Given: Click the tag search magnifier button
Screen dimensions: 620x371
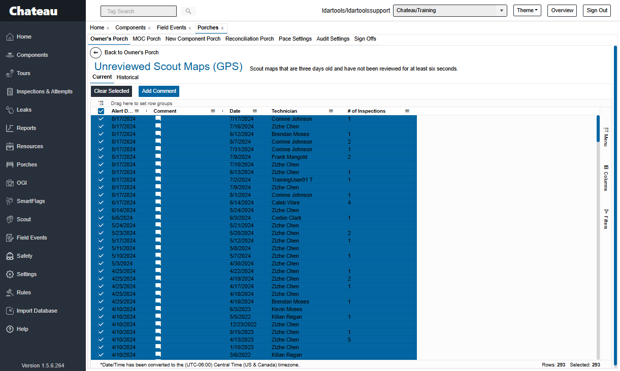Looking at the screenshot, I should 188,11.
